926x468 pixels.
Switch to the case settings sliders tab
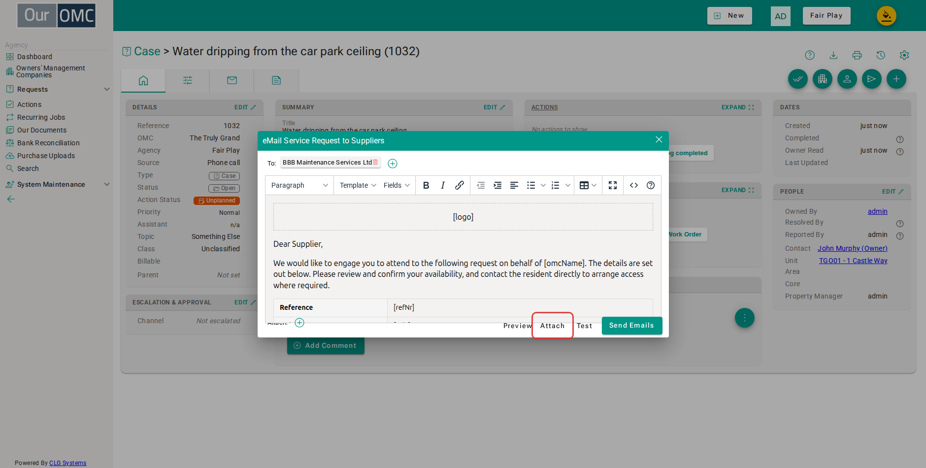tap(188, 80)
